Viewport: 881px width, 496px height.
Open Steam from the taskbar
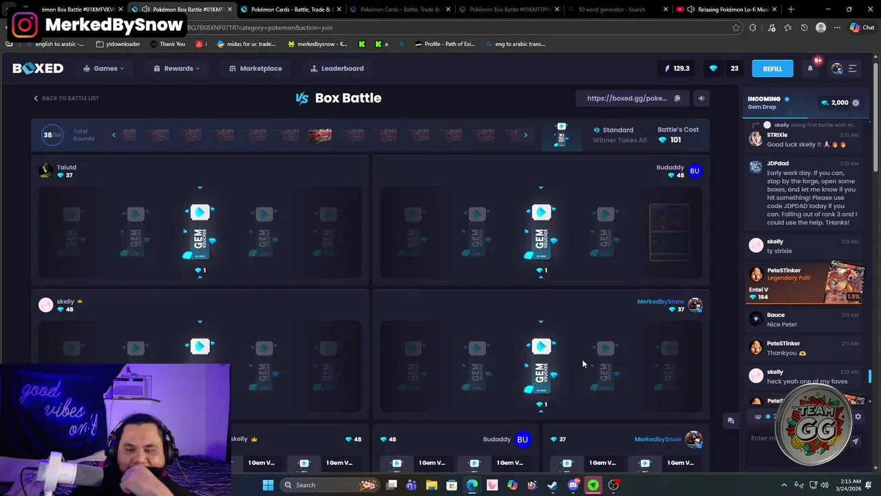point(553,485)
